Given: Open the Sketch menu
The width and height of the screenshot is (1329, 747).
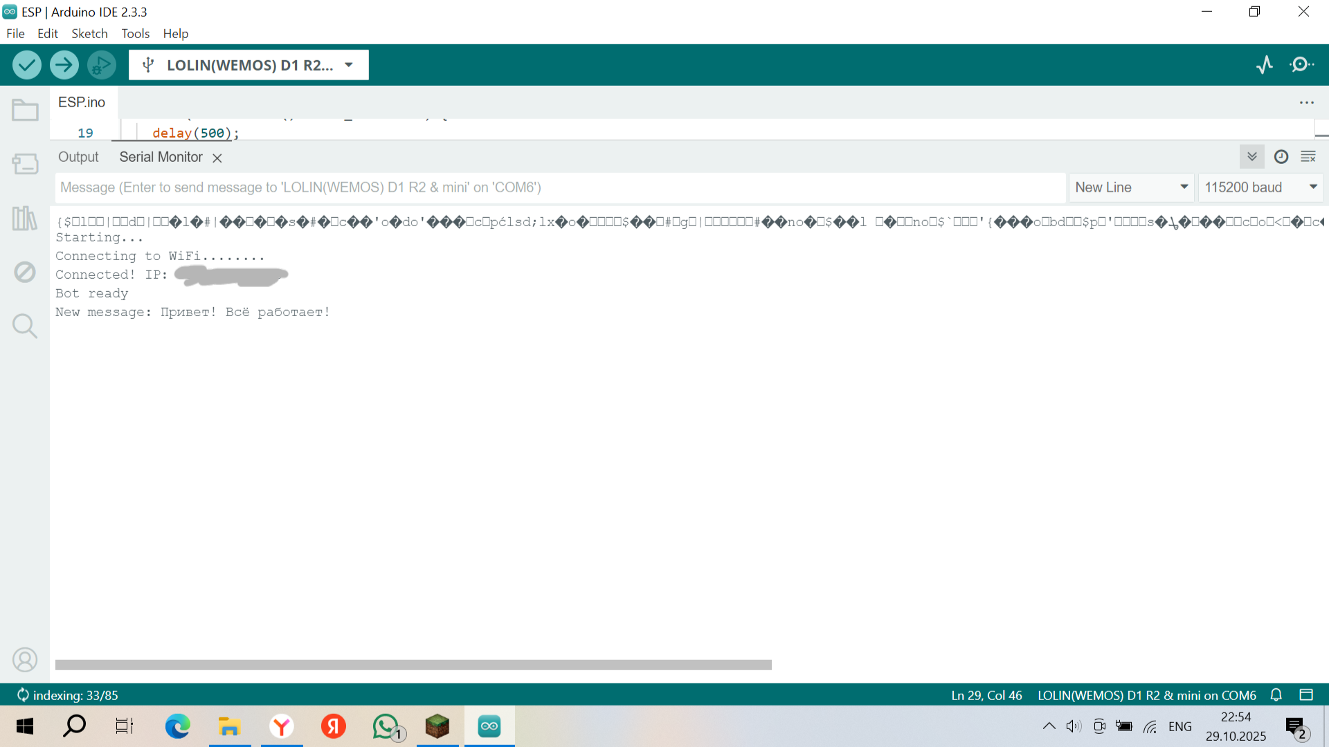Looking at the screenshot, I should click(x=89, y=33).
